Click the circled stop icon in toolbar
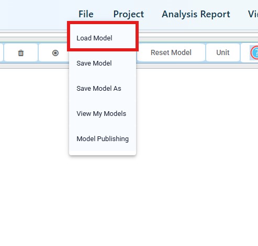 point(55,53)
